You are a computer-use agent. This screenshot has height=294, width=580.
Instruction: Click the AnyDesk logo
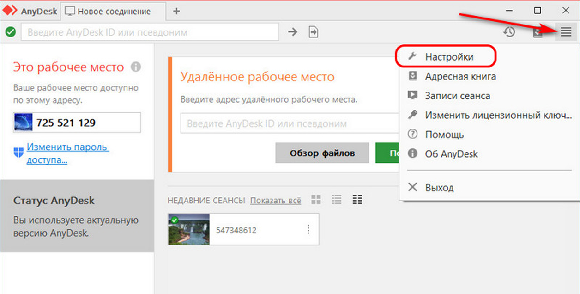[x=10, y=11]
